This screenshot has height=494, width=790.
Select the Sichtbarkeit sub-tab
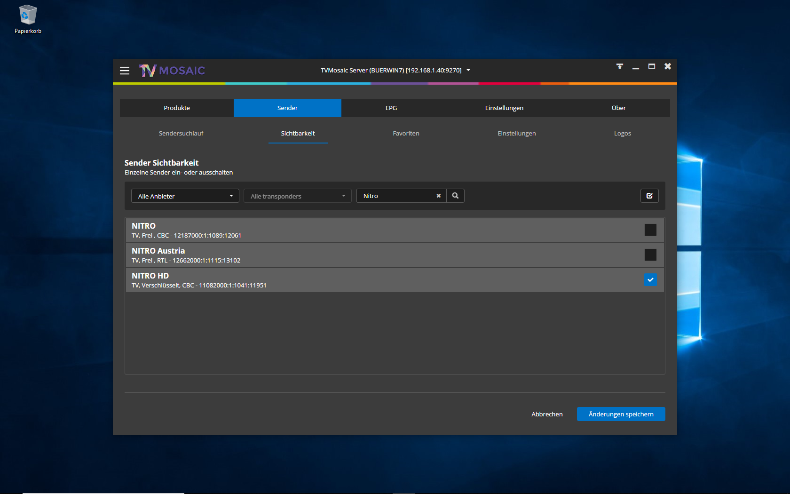(x=298, y=133)
